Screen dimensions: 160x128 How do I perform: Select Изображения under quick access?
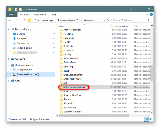tap(24, 48)
